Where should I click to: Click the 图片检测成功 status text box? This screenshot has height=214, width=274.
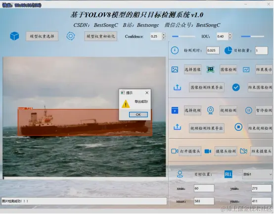84,201
